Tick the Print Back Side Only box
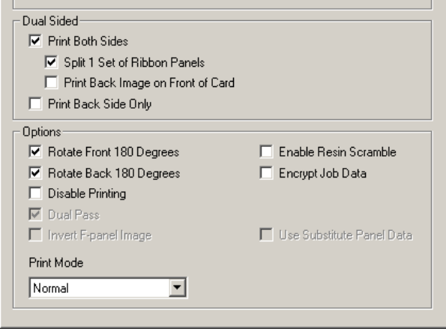Viewport: 446px width, 329px height. tap(35, 103)
